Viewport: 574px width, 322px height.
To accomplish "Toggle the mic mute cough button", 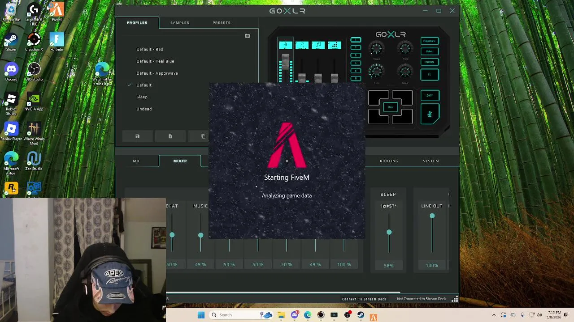I will [430, 114].
